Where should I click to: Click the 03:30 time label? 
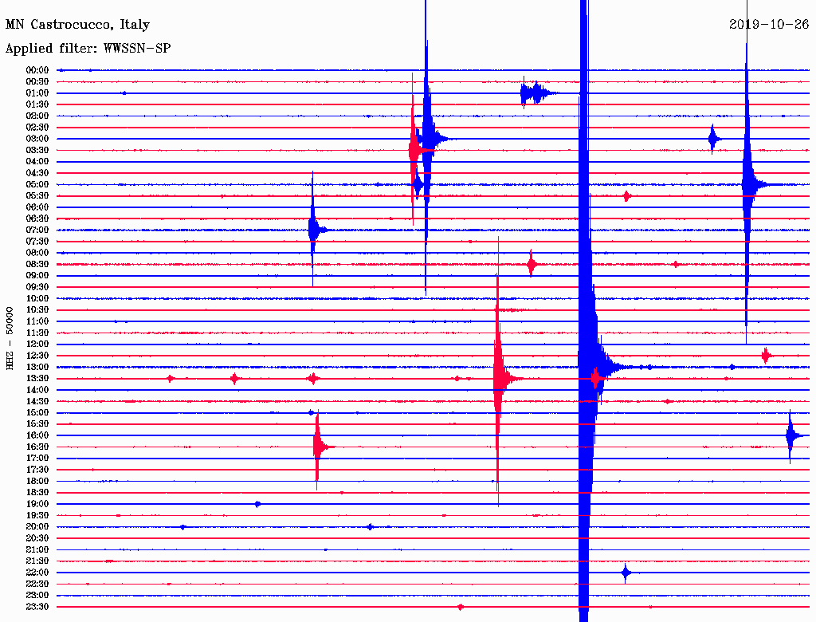tap(37, 150)
